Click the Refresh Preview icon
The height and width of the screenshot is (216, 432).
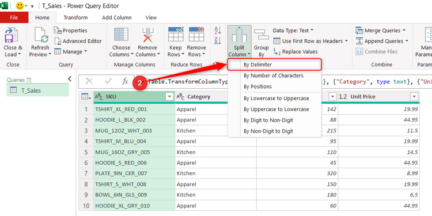41,35
